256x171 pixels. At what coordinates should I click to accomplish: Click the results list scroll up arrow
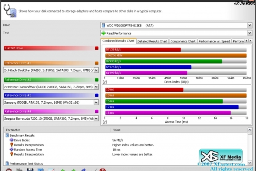250,130
